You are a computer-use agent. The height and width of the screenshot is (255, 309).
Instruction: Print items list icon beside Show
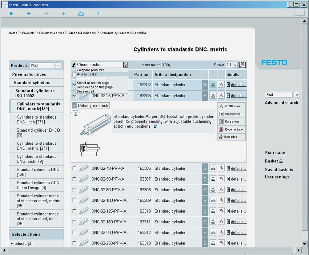(242, 65)
